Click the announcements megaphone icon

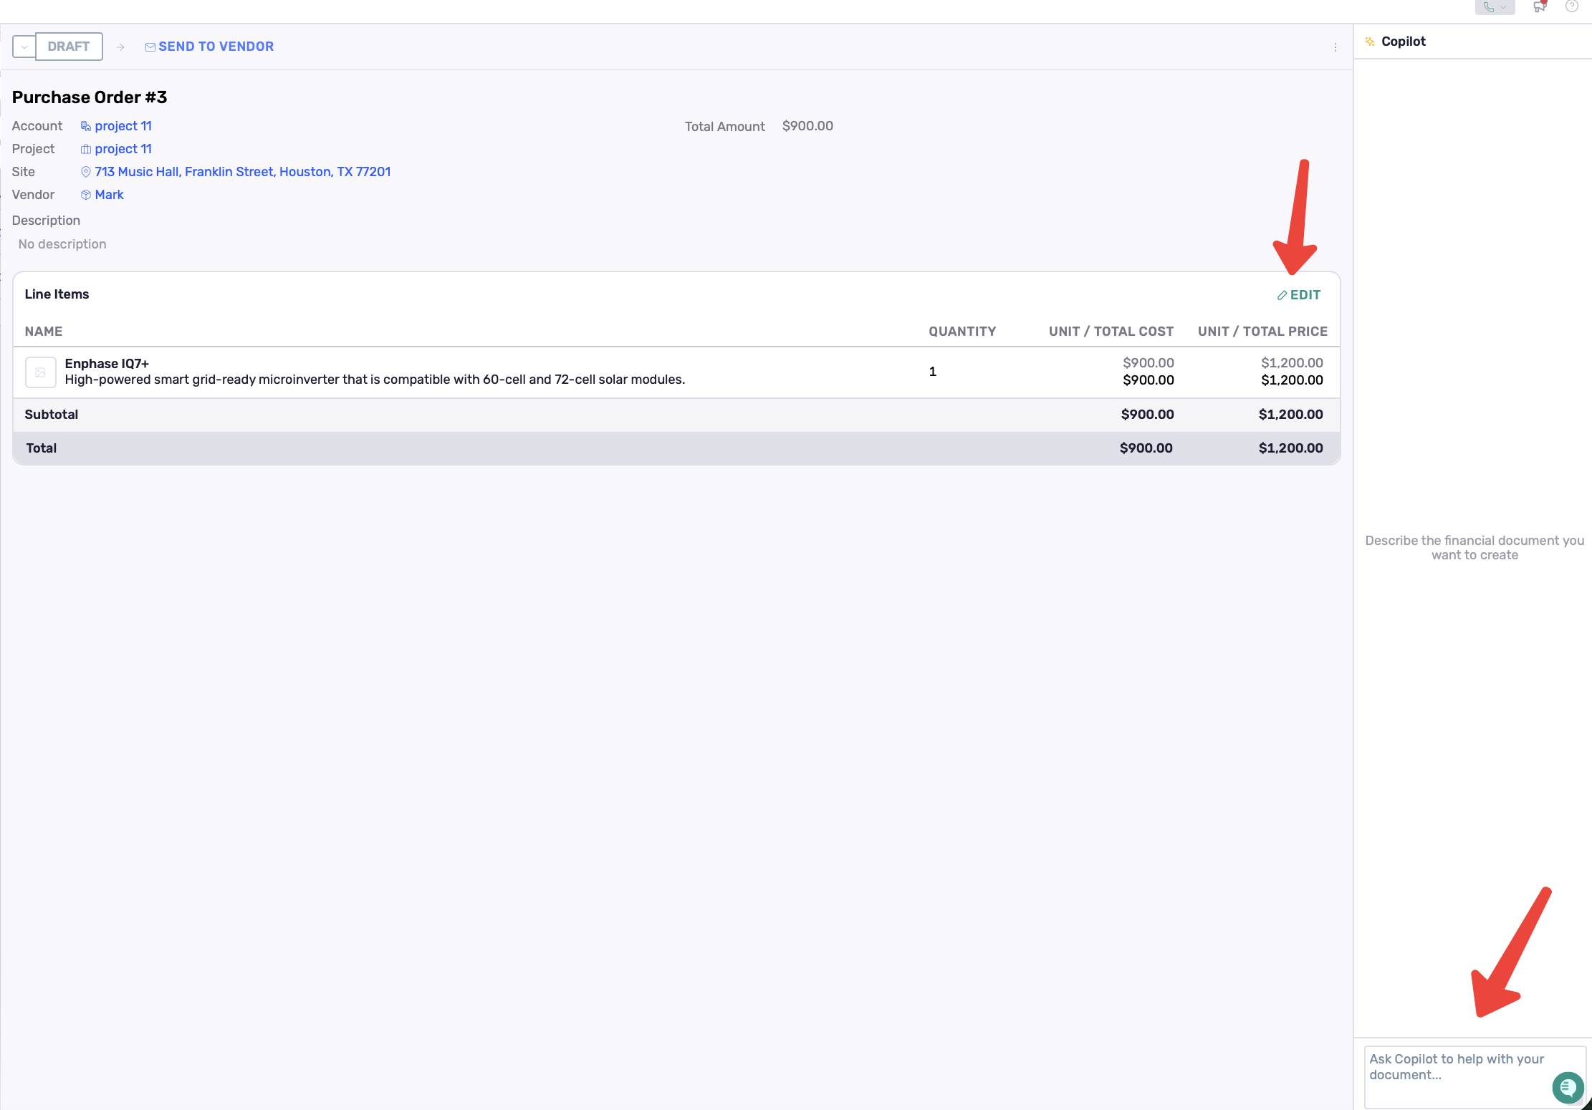(1539, 7)
